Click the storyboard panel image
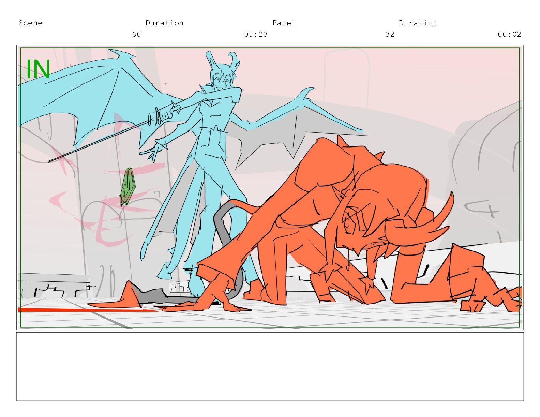Image resolution: width=540 pixels, height=417 pixels. (270, 188)
